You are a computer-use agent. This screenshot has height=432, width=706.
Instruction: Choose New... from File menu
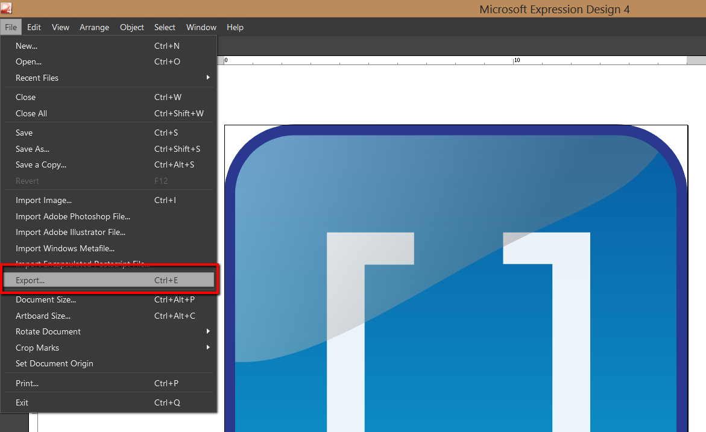109,46
